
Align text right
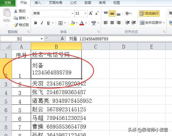(x=119, y=23)
